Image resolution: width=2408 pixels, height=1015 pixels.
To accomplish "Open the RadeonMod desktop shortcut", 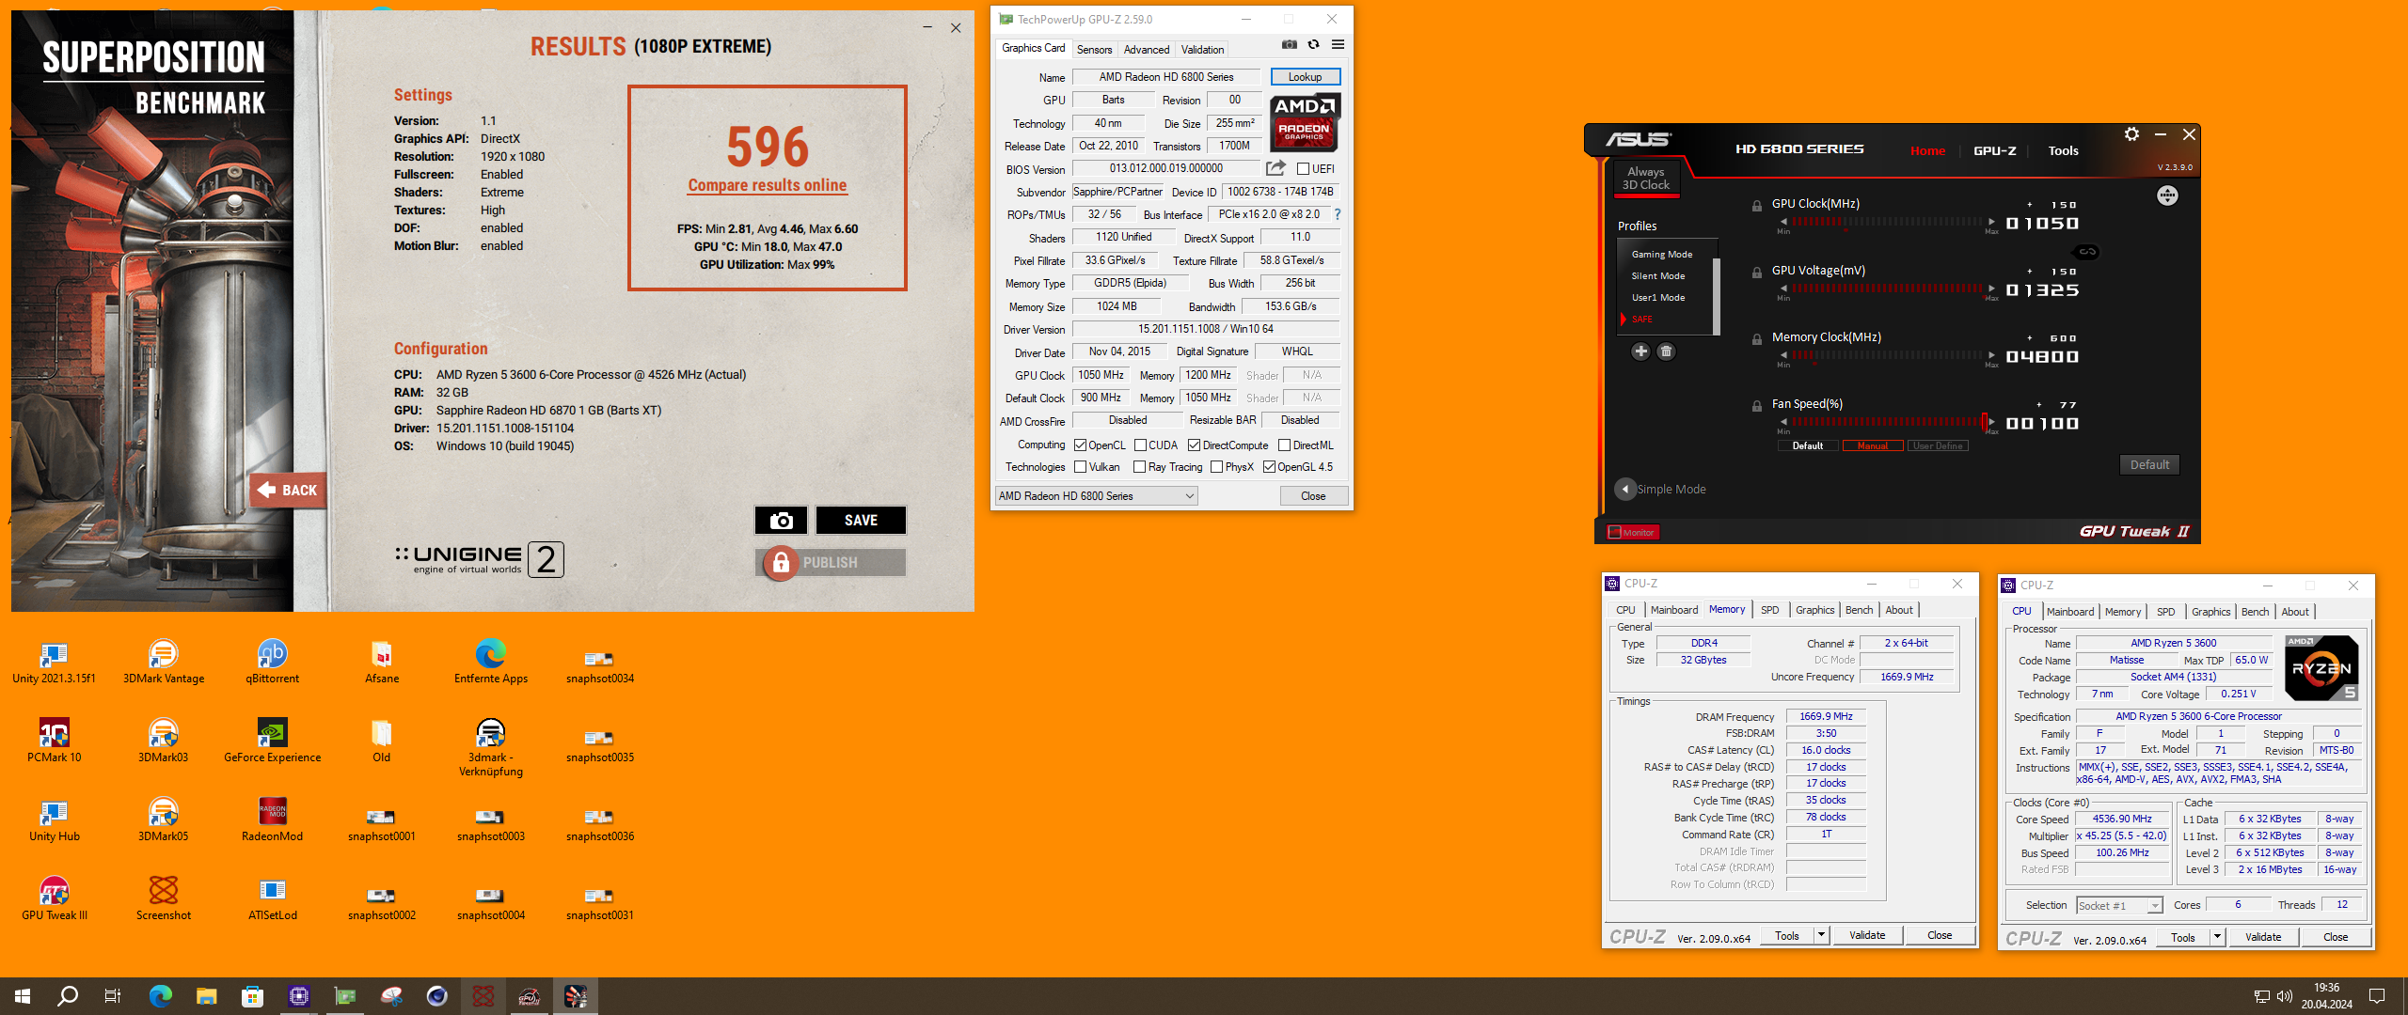I will pyautogui.click(x=273, y=820).
